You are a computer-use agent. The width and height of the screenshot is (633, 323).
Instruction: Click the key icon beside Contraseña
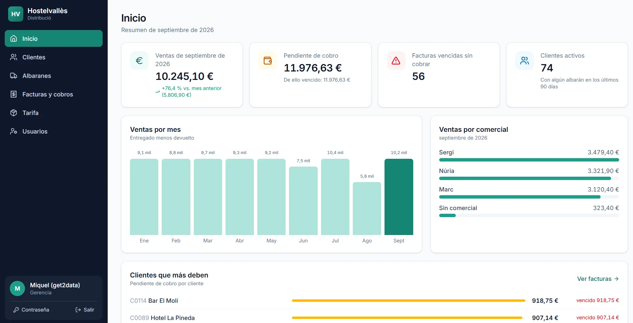(x=16, y=310)
